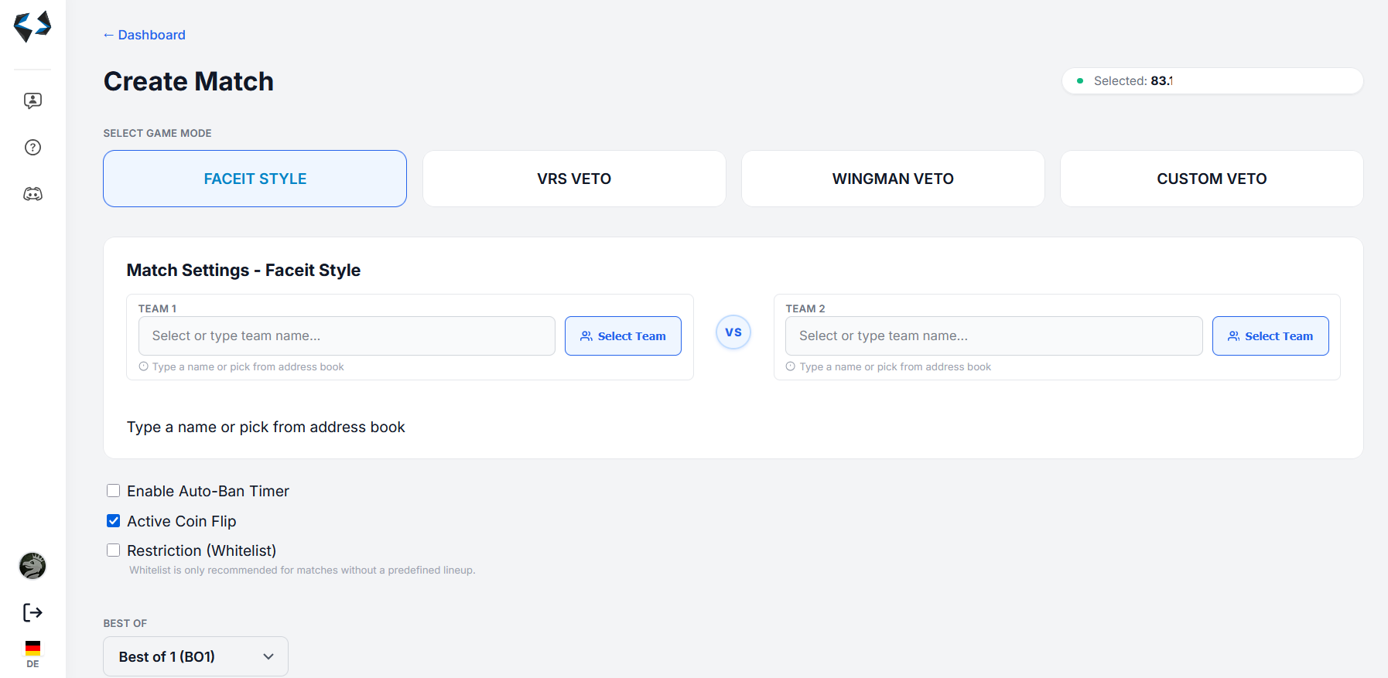This screenshot has width=1388, height=678.
Task: Go back via the Dashboard link
Action: click(145, 35)
